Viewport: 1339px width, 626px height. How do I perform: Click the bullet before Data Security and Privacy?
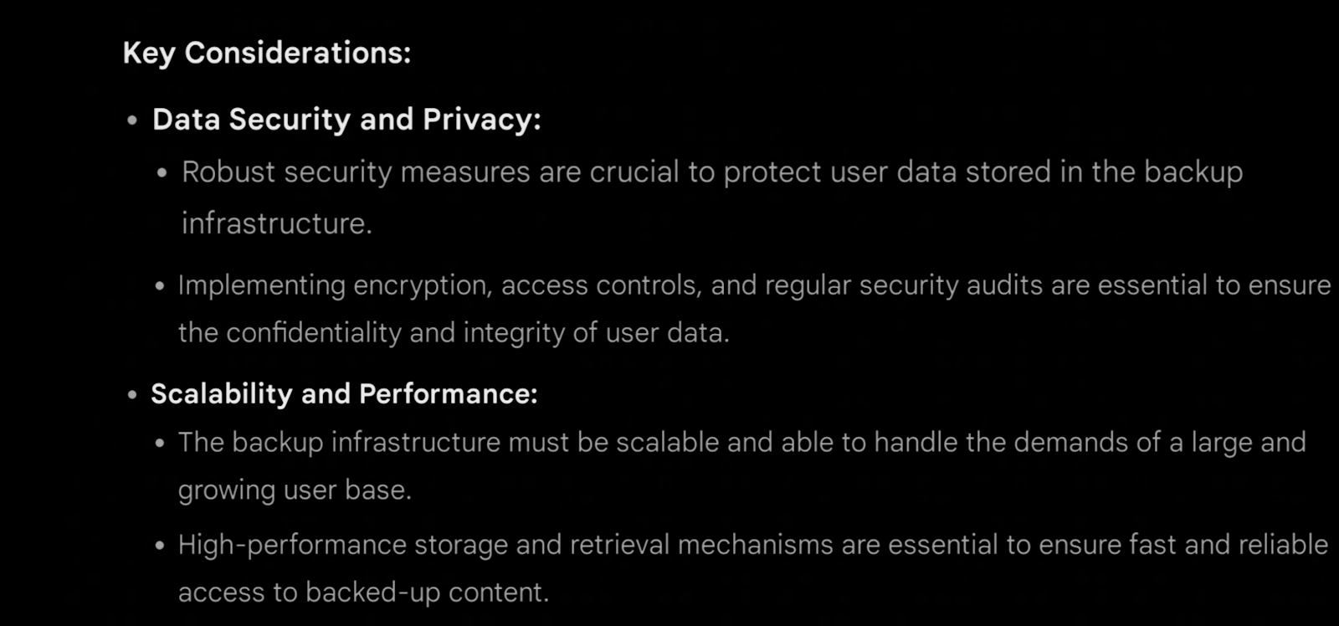pyautogui.click(x=132, y=121)
